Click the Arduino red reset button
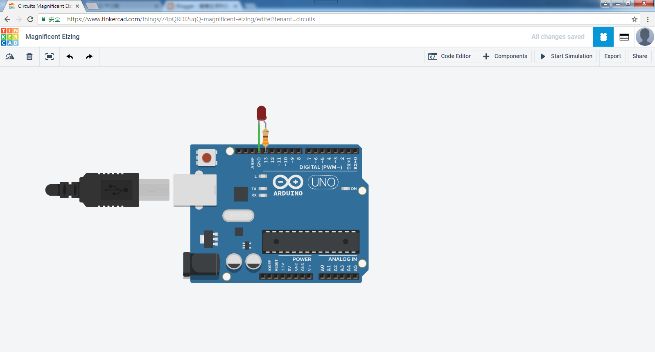 tap(207, 158)
